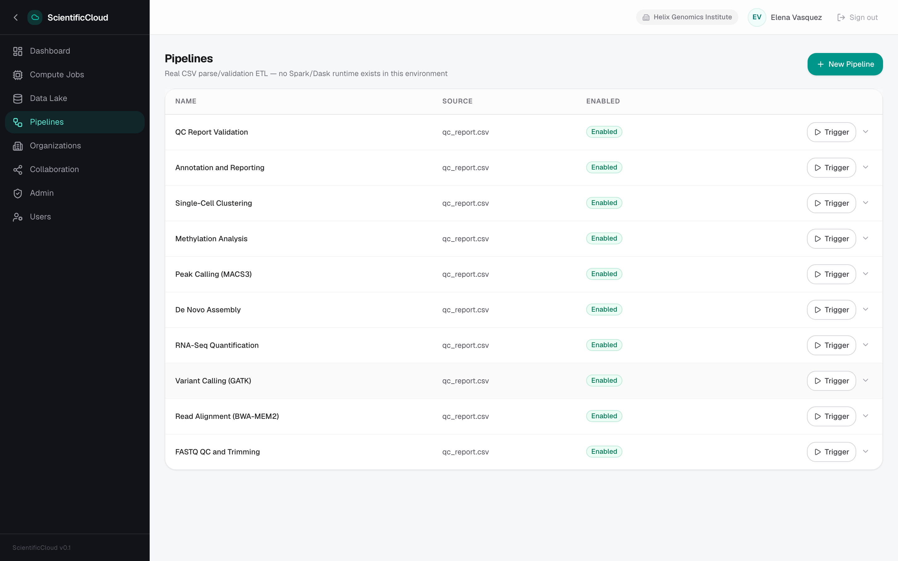898x561 pixels.
Task: Click the Data Lake database icon
Action: (18, 99)
